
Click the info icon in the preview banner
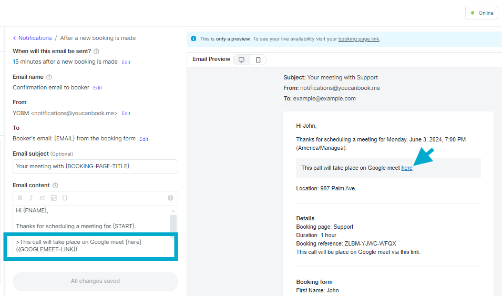pyautogui.click(x=193, y=38)
